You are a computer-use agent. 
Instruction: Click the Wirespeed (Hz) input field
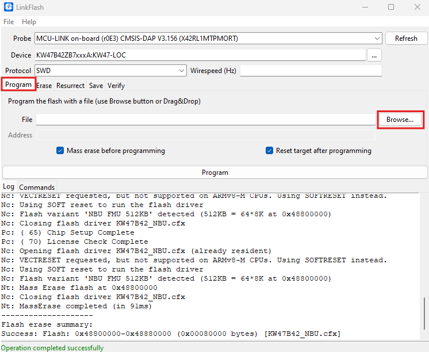coord(311,71)
